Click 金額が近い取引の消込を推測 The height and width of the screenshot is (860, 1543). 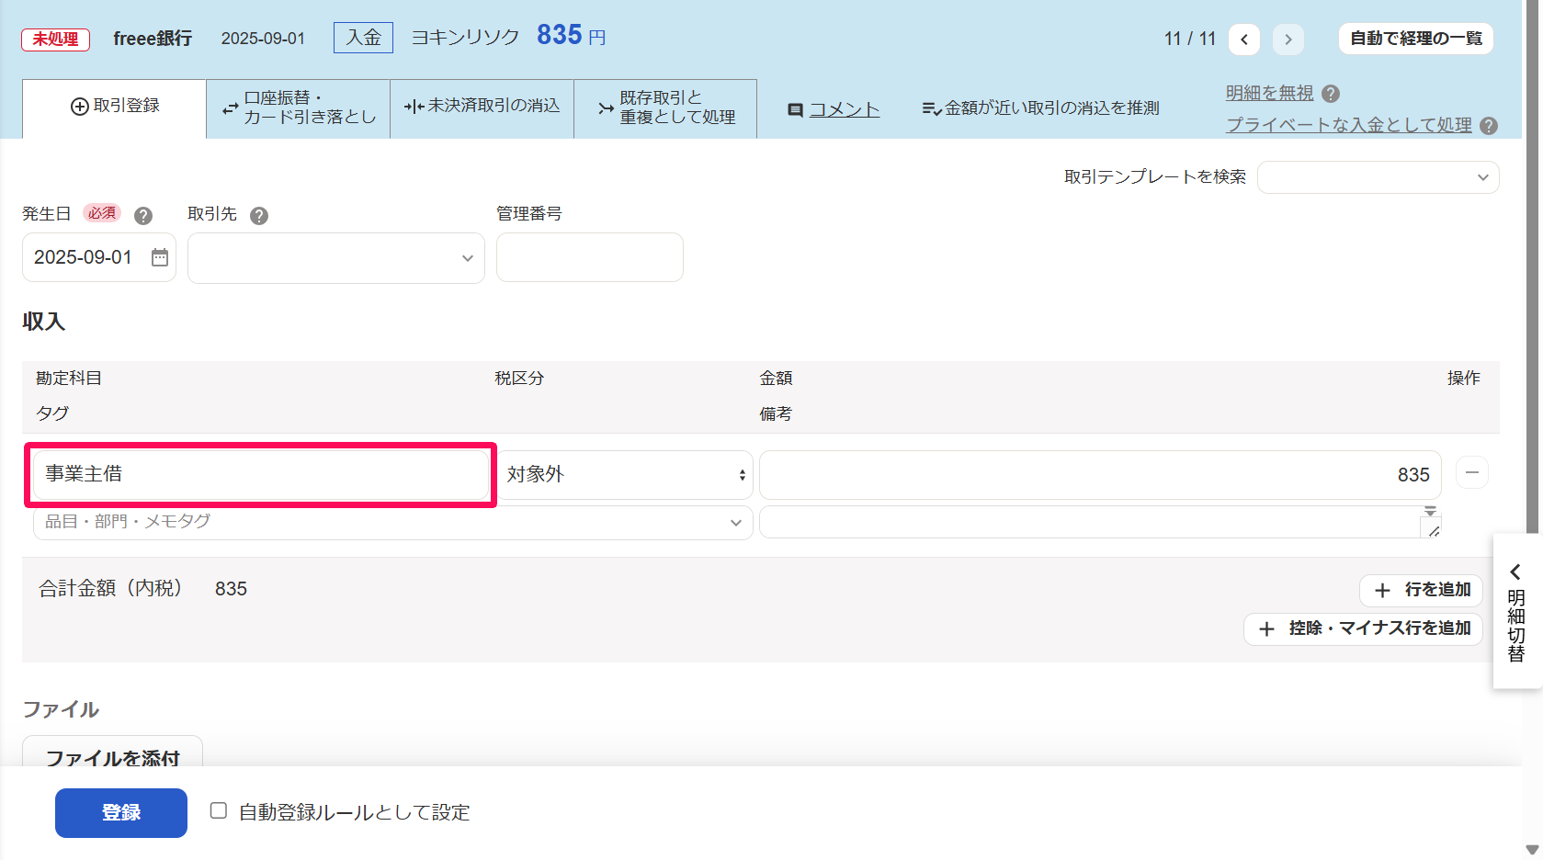pyautogui.click(x=1040, y=108)
